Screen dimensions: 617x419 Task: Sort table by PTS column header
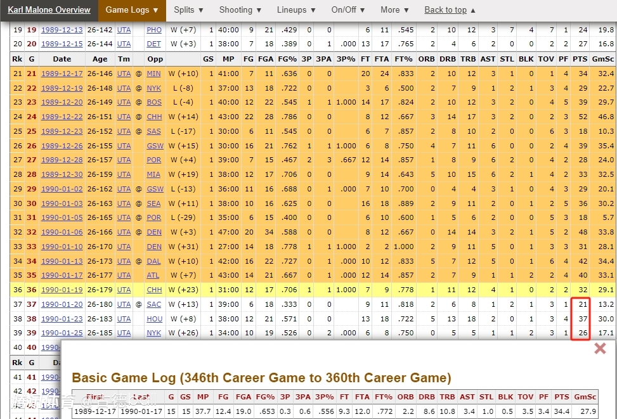pos(580,59)
